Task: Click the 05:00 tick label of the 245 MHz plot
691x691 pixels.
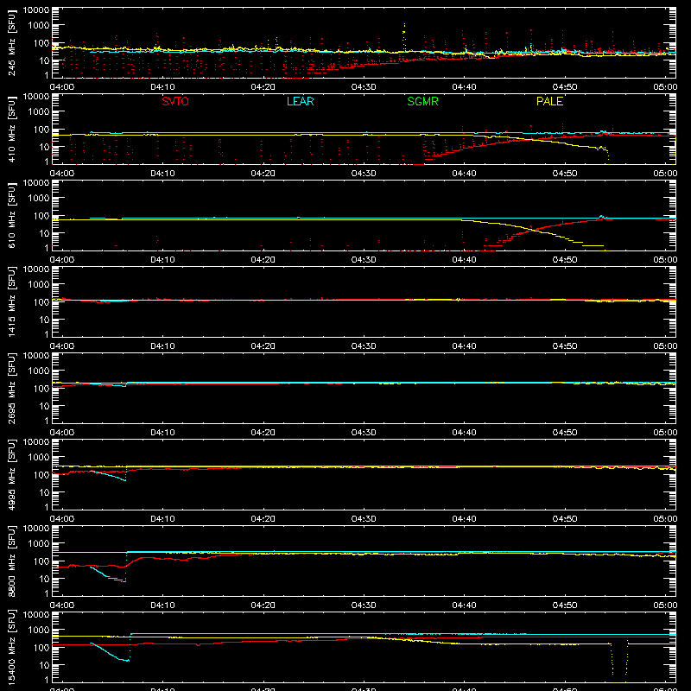Action: point(665,87)
